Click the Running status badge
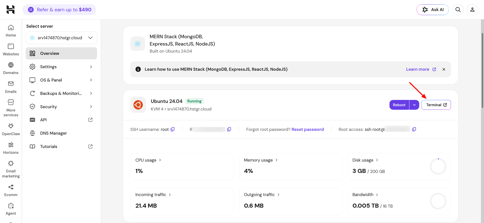The height and width of the screenshot is (223, 484). click(x=194, y=101)
